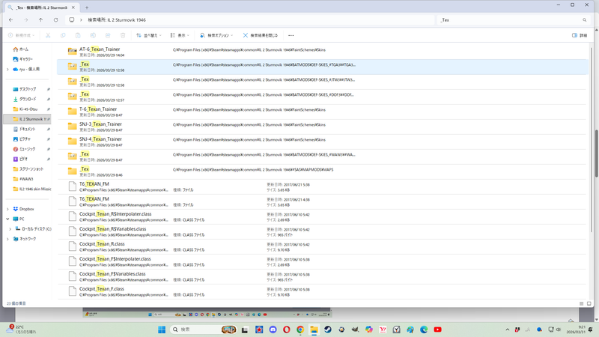Click the address bar path field
The image size is (599, 337).
[x=250, y=20]
